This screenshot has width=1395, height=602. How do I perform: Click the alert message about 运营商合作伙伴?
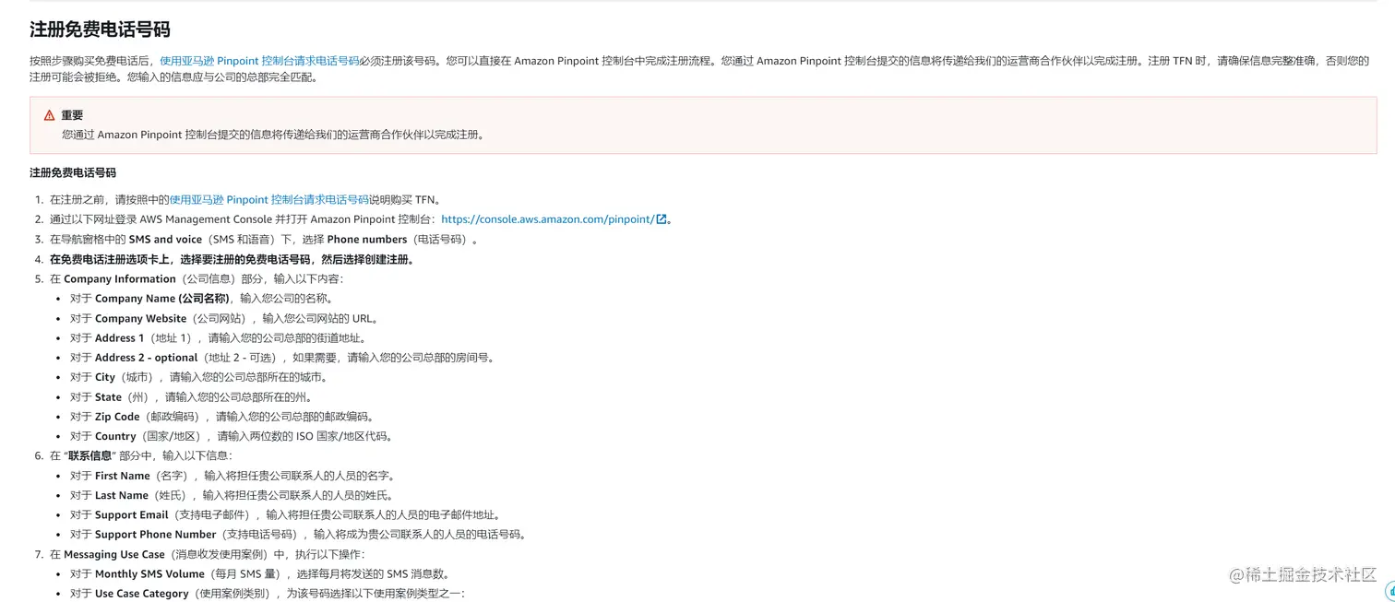(273, 135)
